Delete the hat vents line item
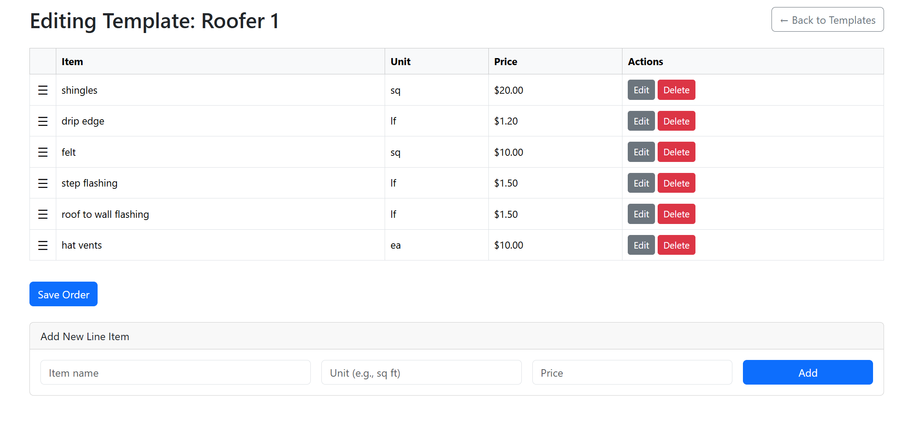Screen dimensions: 917x433 (676, 246)
